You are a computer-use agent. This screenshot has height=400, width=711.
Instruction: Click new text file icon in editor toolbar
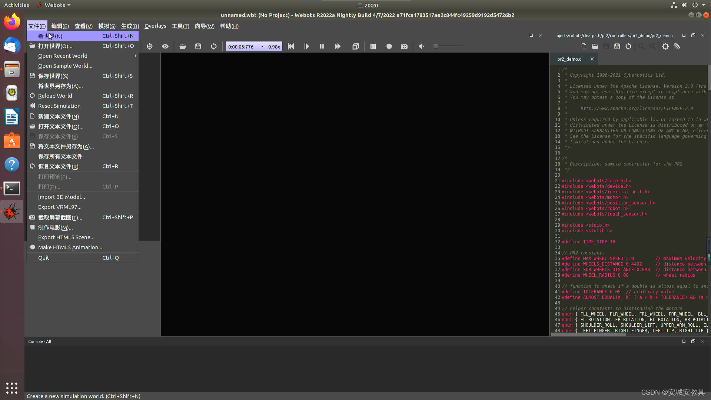tap(584, 46)
